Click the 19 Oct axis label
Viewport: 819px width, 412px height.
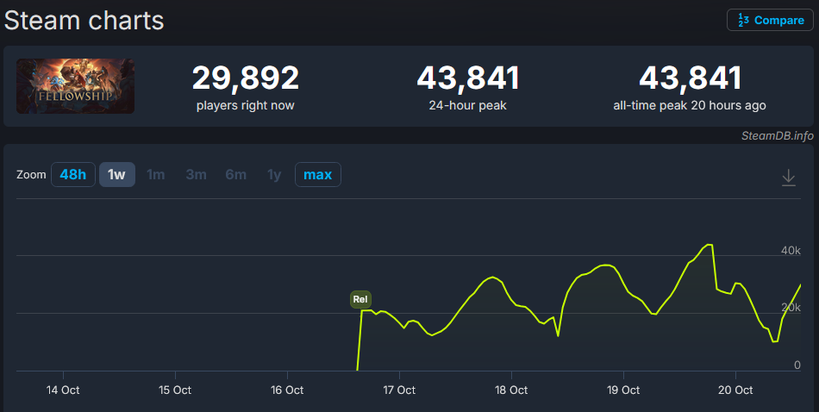(623, 390)
